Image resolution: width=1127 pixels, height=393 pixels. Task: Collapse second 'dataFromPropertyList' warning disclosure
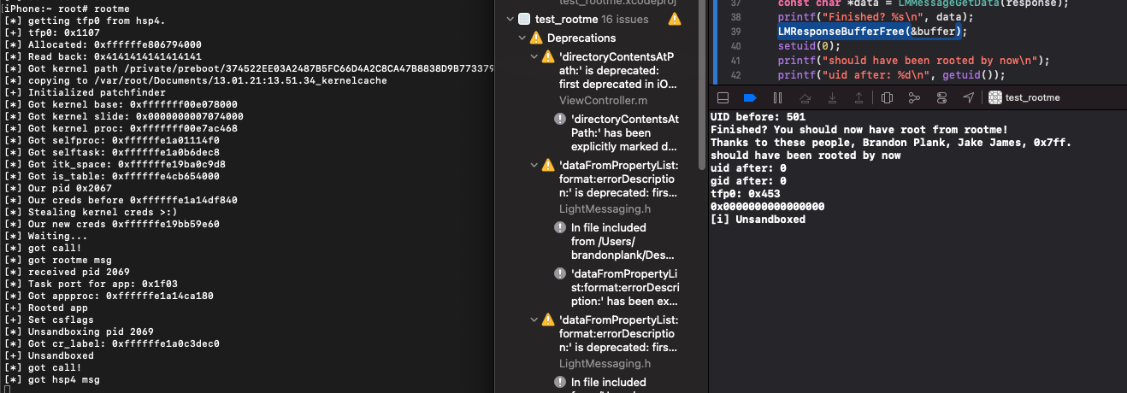(534, 164)
